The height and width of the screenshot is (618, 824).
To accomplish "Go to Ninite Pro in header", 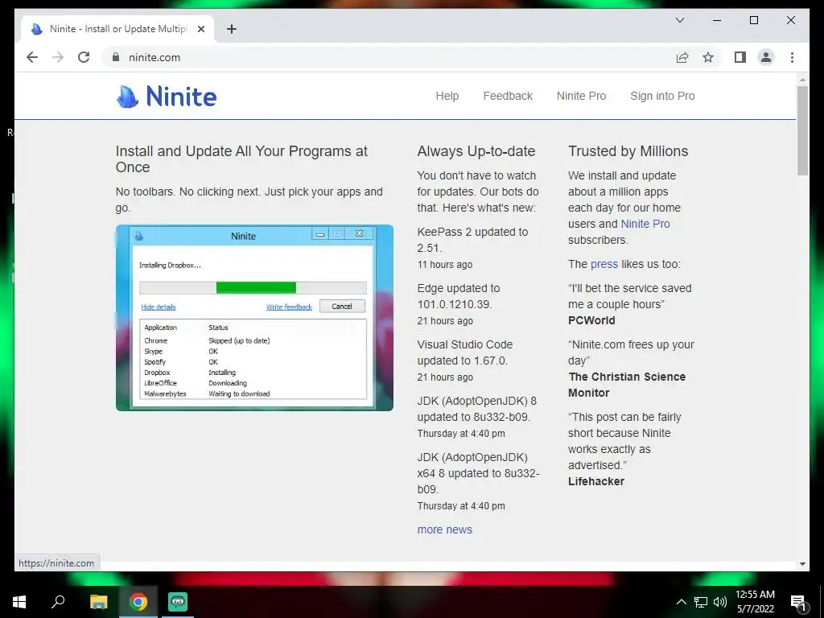I will 581,97.
